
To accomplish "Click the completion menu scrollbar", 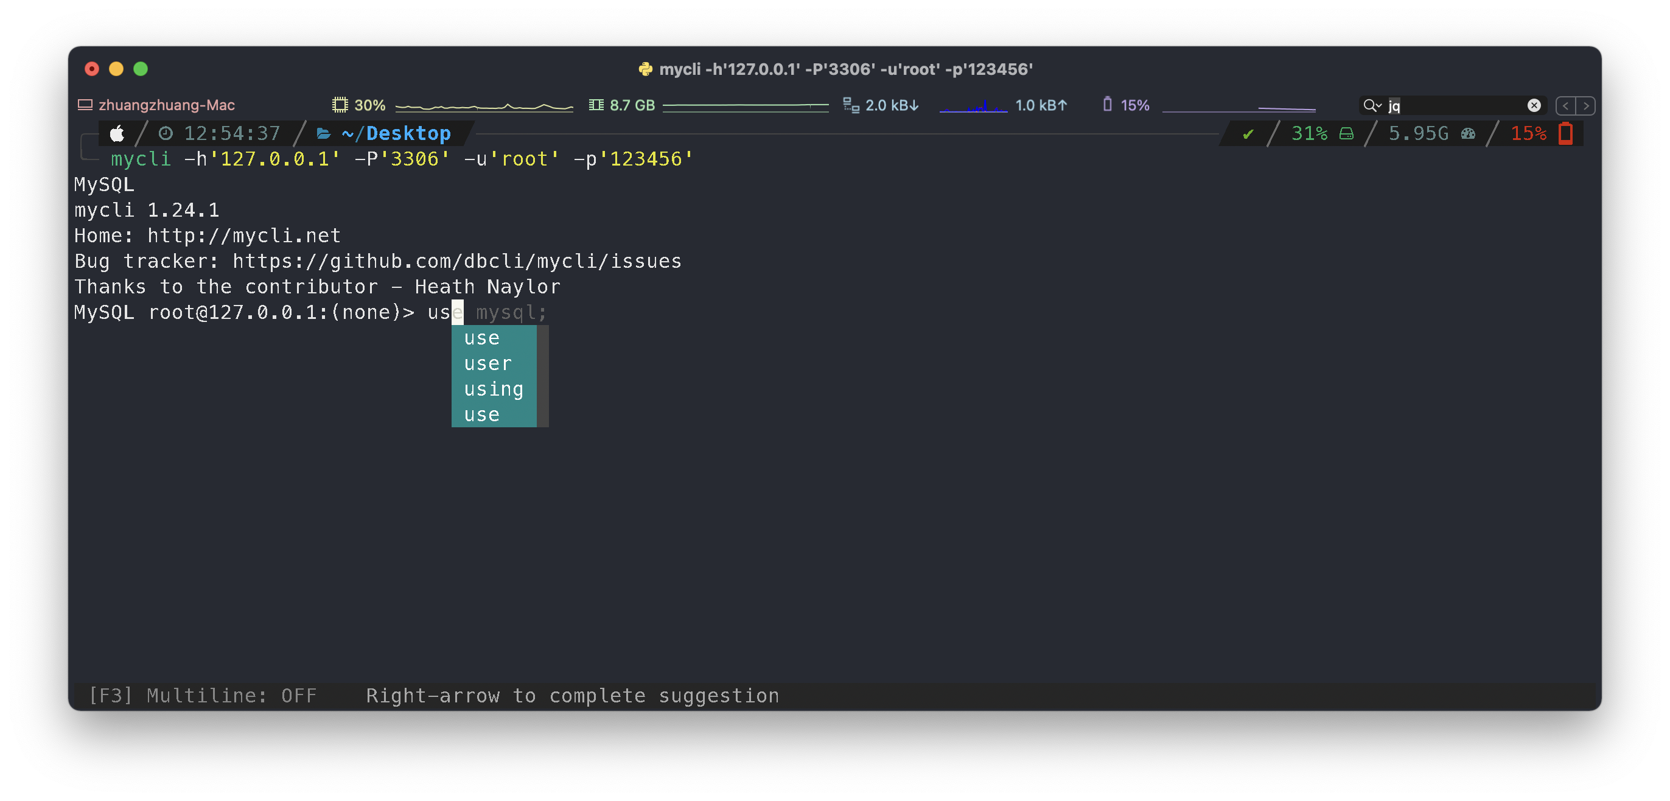I will [543, 376].
